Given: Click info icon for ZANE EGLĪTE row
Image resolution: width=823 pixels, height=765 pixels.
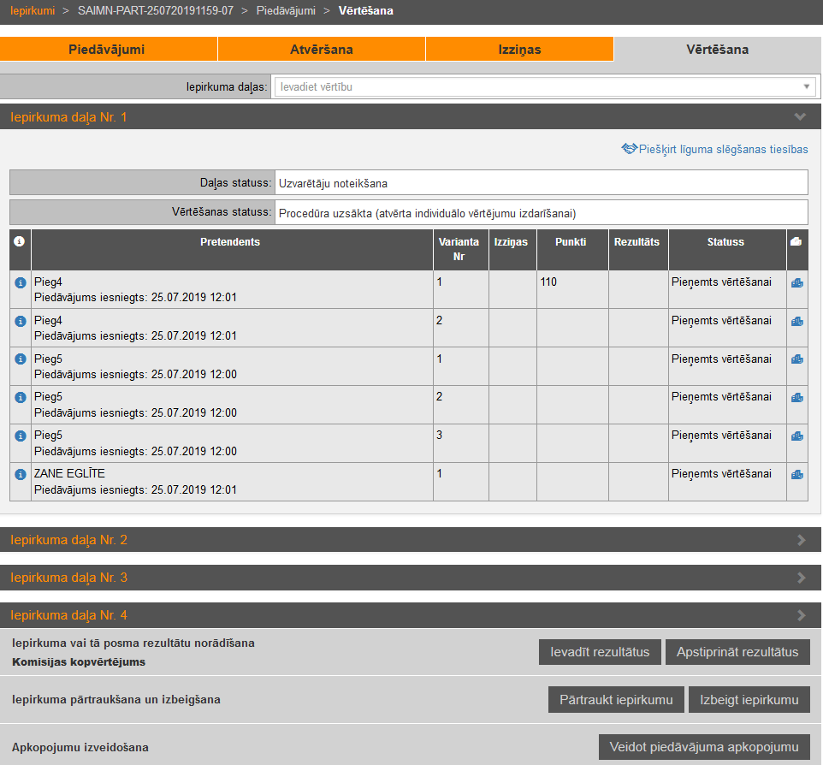Looking at the screenshot, I should (21, 474).
